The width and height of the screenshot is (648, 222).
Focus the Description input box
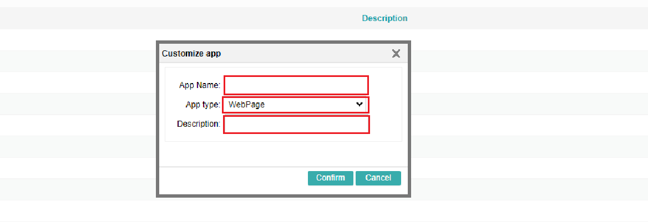(x=296, y=125)
